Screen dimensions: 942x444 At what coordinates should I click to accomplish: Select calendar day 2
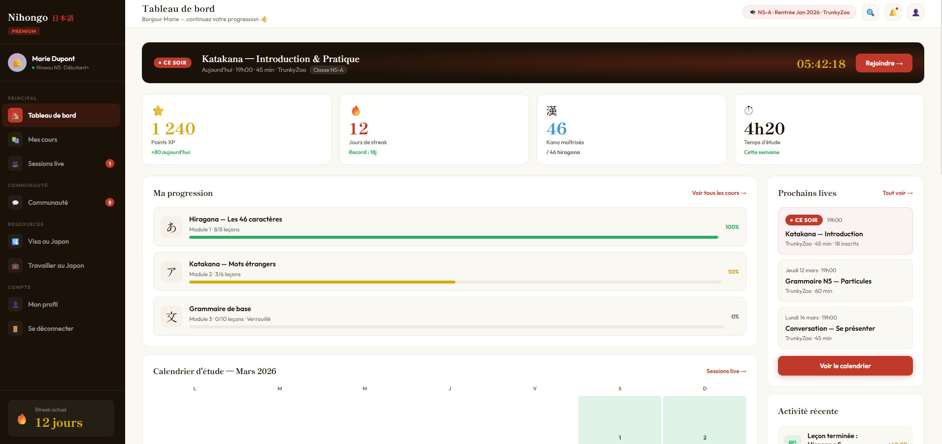tap(705, 420)
